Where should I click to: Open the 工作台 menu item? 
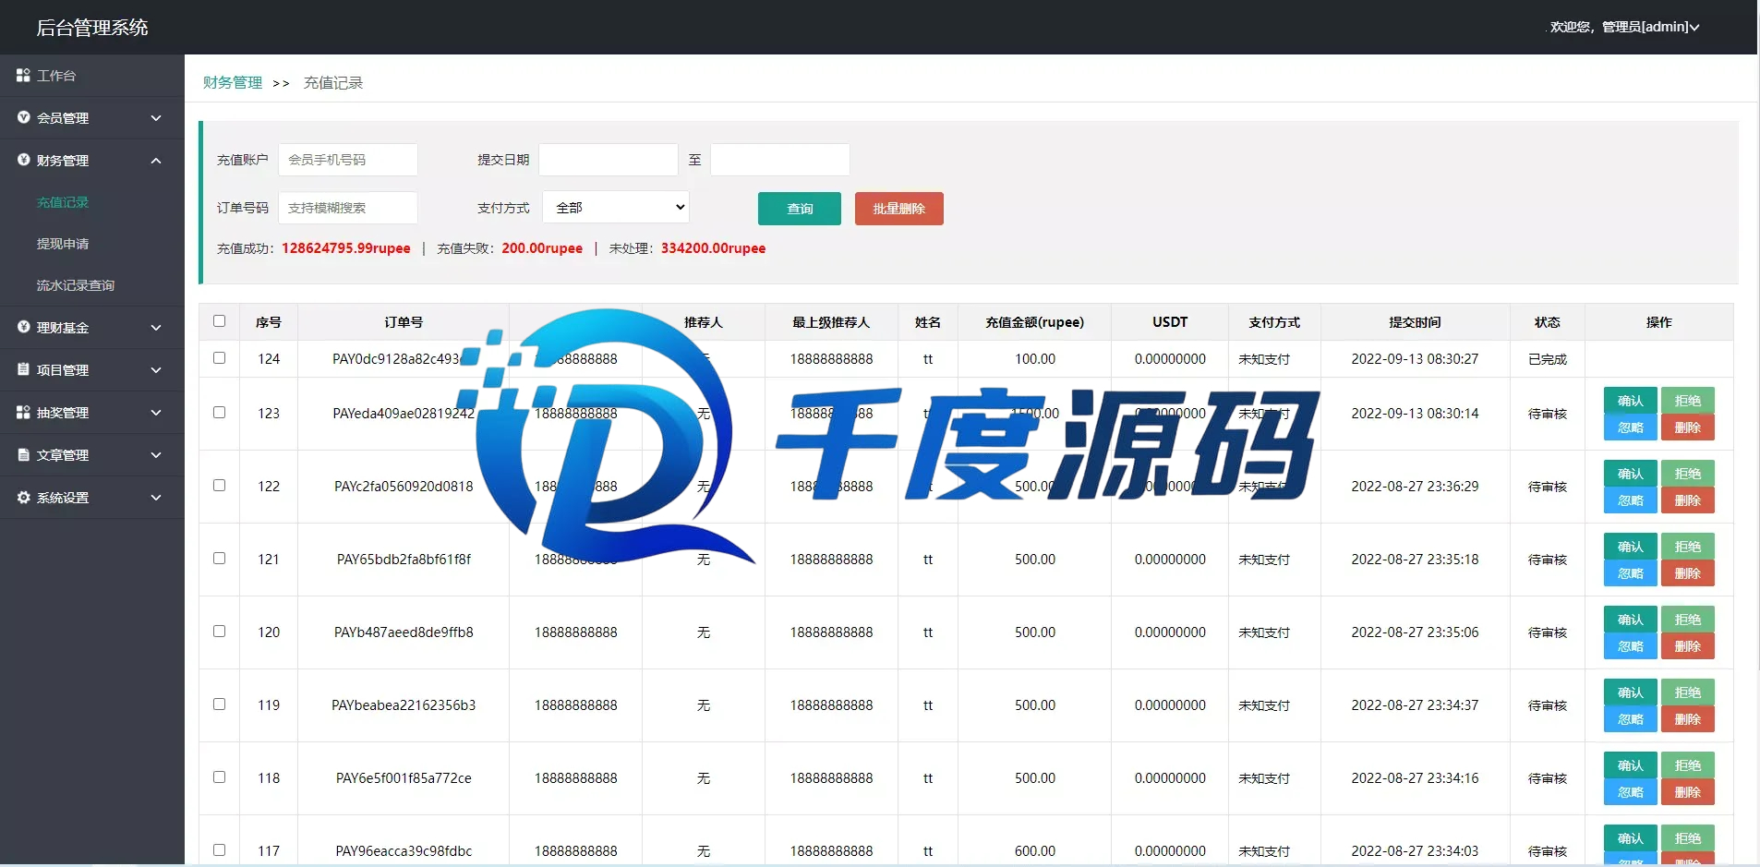(56, 76)
